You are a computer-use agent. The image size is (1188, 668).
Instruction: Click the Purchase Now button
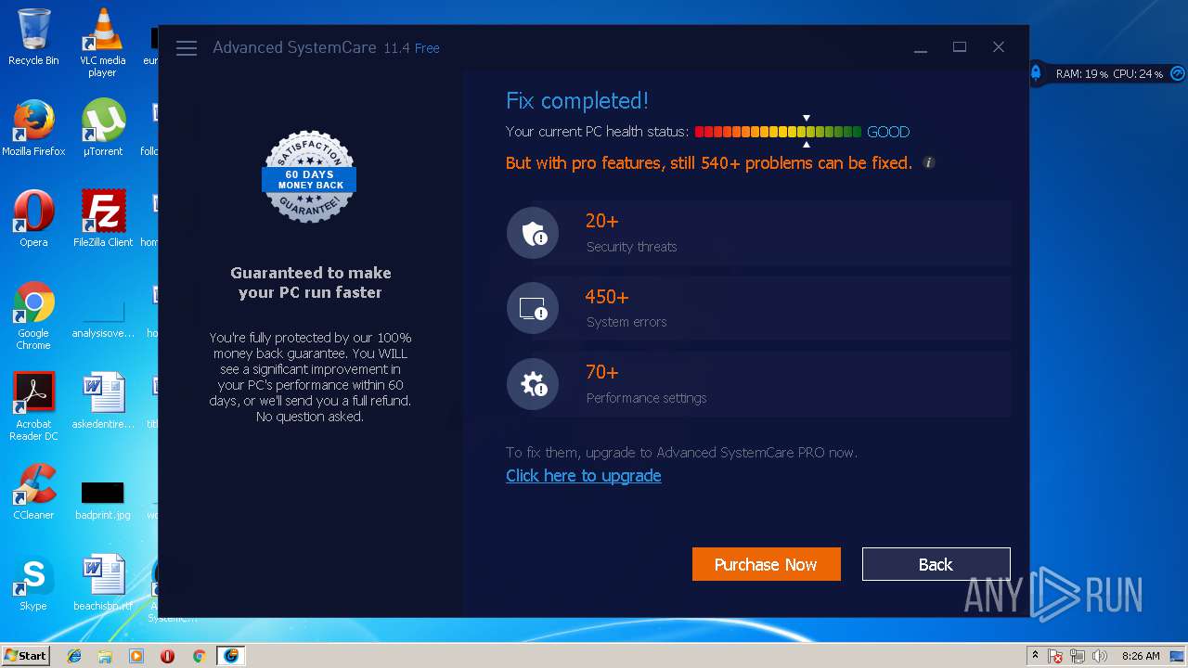[x=767, y=564]
